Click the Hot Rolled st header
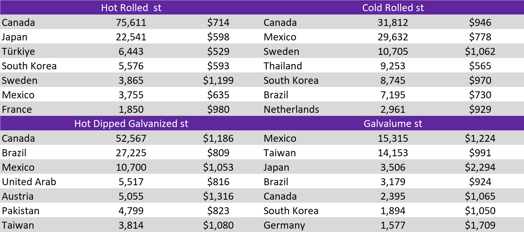 click(x=131, y=8)
